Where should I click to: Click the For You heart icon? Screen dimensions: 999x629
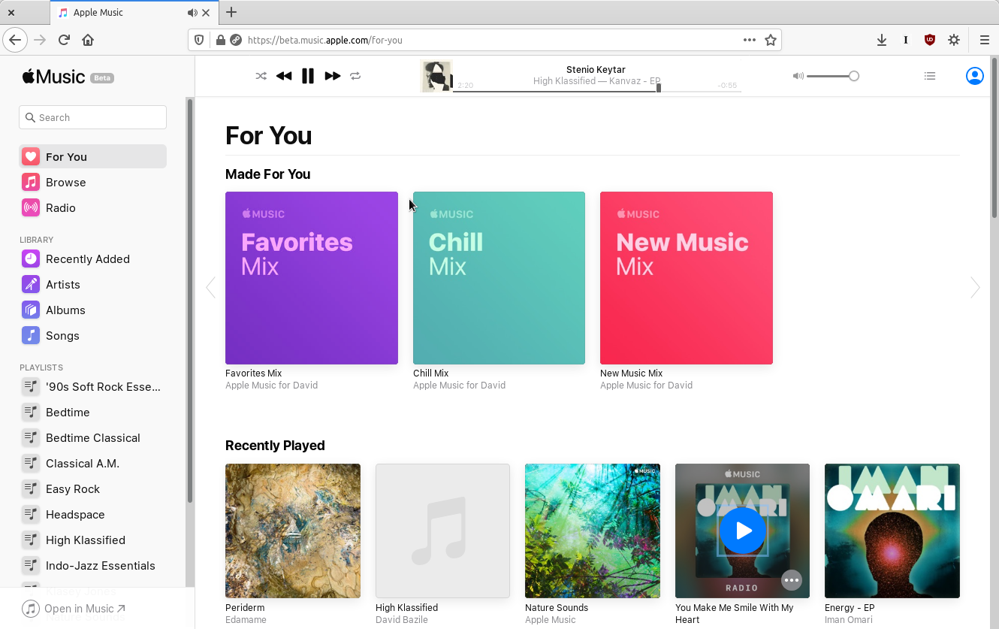pyautogui.click(x=30, y=156)
